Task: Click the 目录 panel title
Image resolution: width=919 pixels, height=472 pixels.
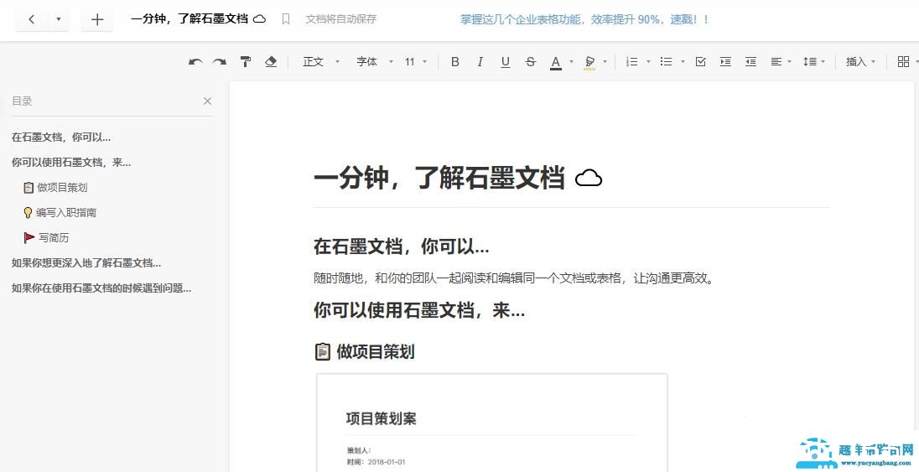Action: (22, 101)
